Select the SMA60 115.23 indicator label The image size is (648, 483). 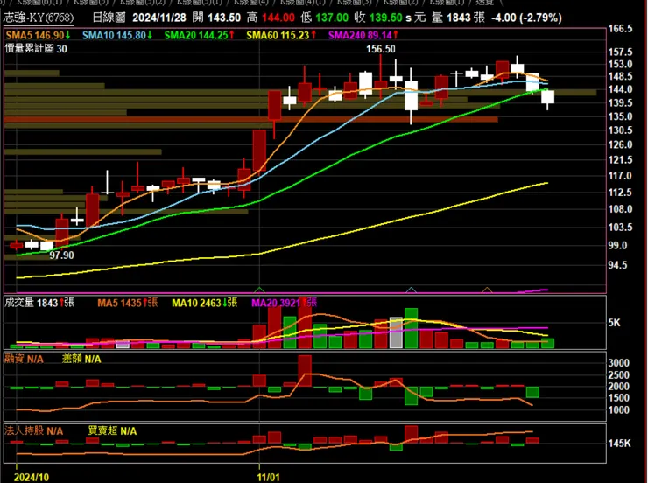pos(281,36)
